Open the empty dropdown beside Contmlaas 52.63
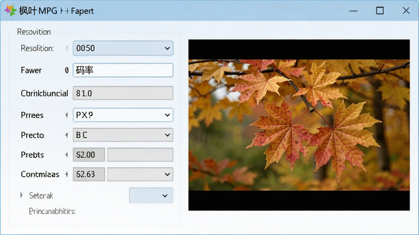The height and width of the screenshot is (235, 419). pyautogui.click(x=140, y=174)
